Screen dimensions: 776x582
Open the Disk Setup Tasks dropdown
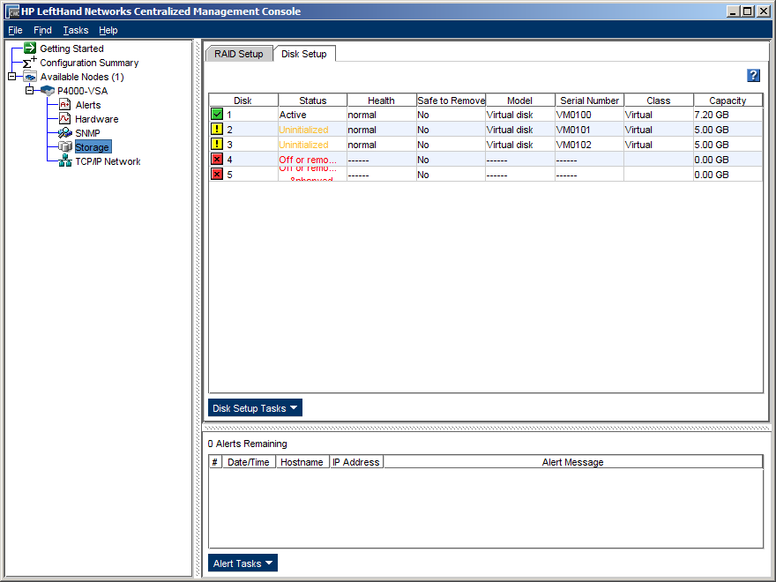tap(255, 408)
